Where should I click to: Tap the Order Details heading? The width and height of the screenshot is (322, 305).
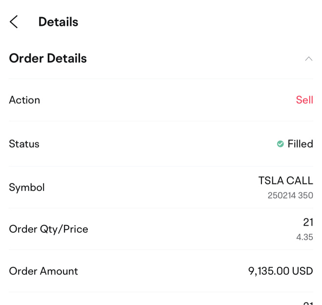(48, 58)
